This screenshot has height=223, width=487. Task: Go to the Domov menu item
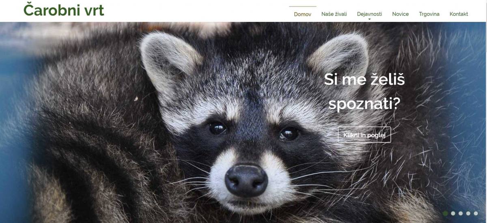coord(303,14)
